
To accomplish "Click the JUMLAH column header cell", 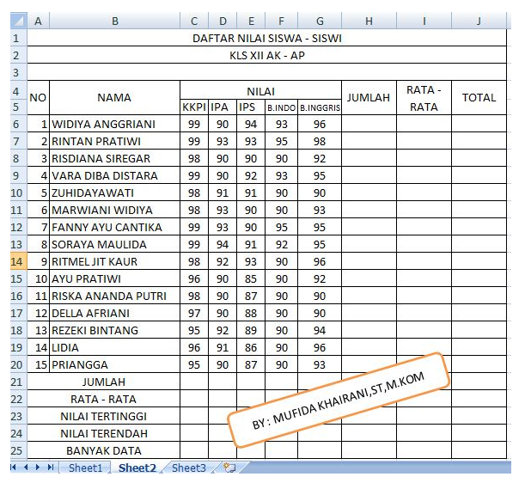I will coord(369,97).
